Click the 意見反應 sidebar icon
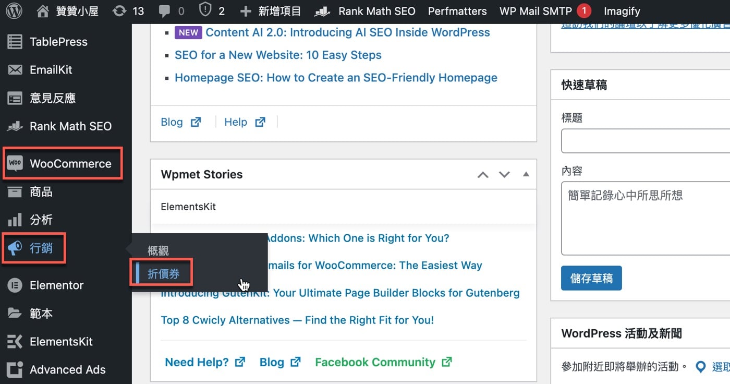 pyautogui.click(x=15, y=98)
